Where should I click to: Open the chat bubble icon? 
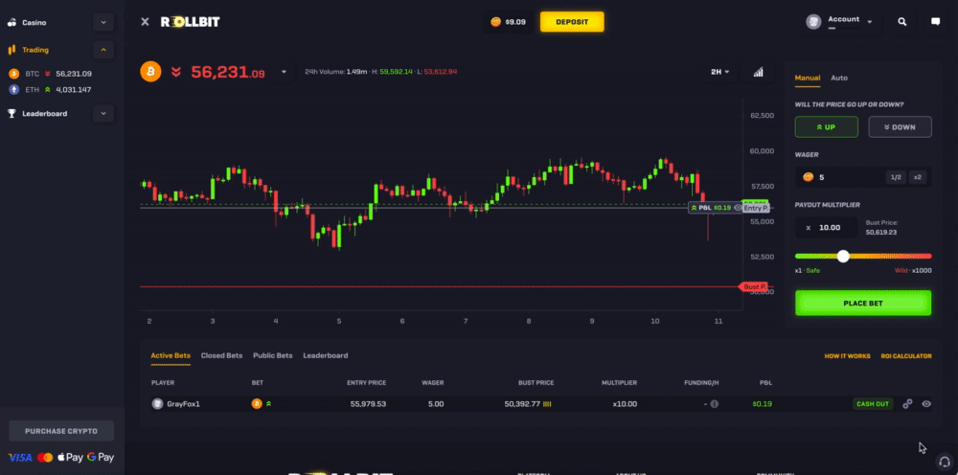pos(935,22)
